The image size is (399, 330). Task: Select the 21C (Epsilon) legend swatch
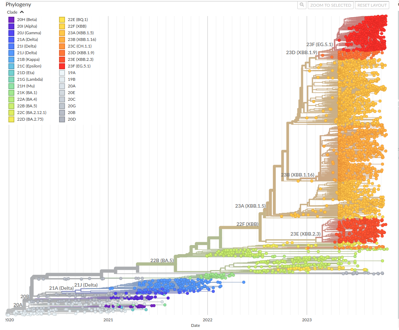tap(11, 66)
